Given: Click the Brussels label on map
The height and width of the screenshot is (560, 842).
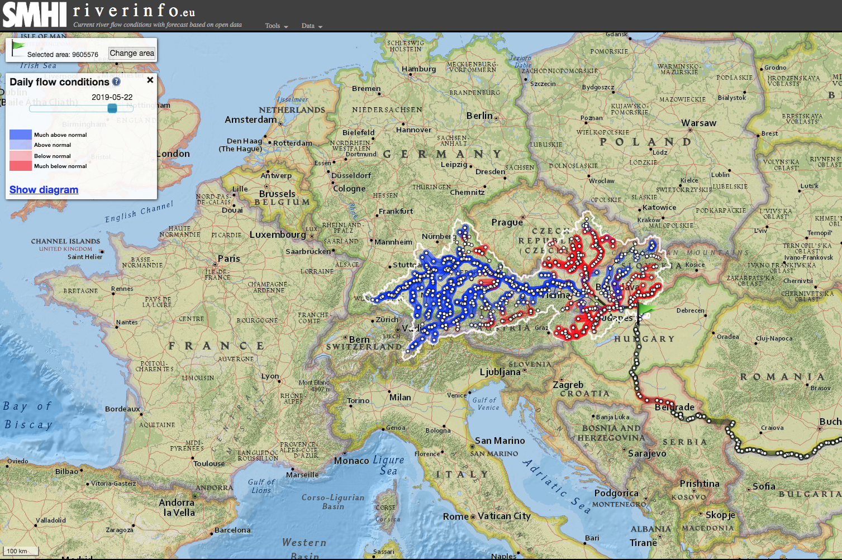Looking at the screenshot, I should [x=277, y=194].
